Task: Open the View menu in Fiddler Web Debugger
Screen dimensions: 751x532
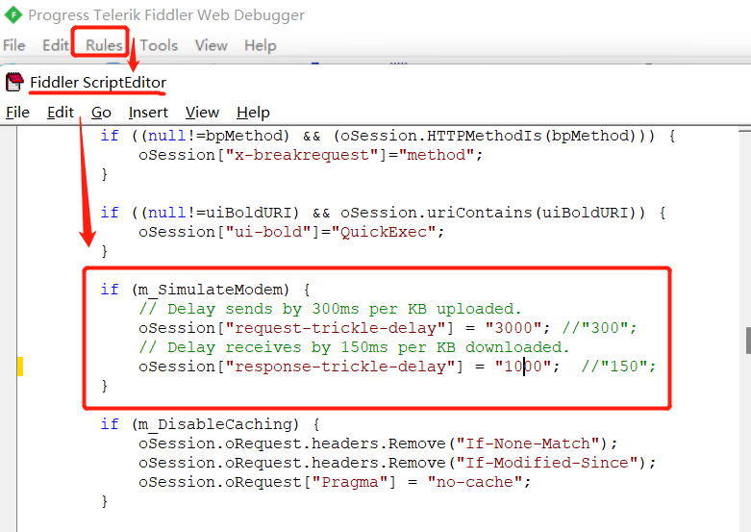Action: (211, 45)
